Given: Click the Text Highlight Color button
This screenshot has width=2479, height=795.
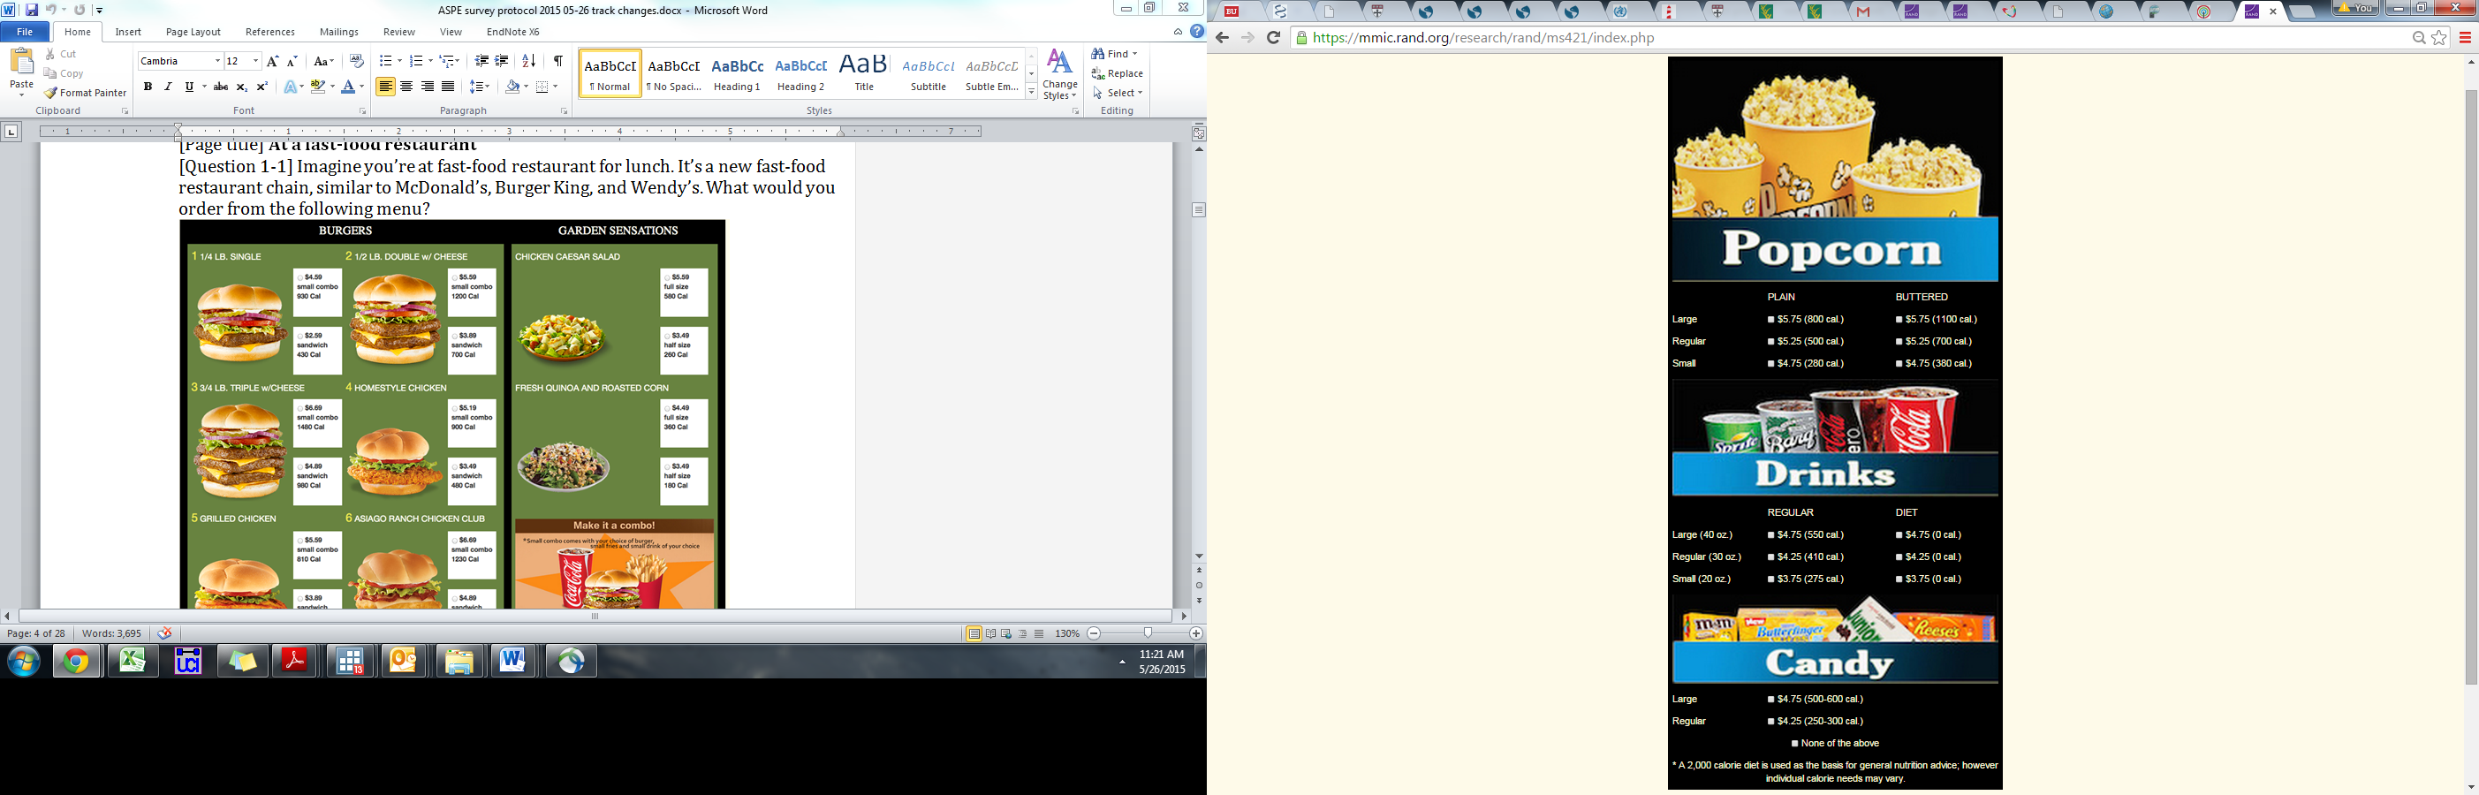Looking at the screenshot, I should coord(317,87).
